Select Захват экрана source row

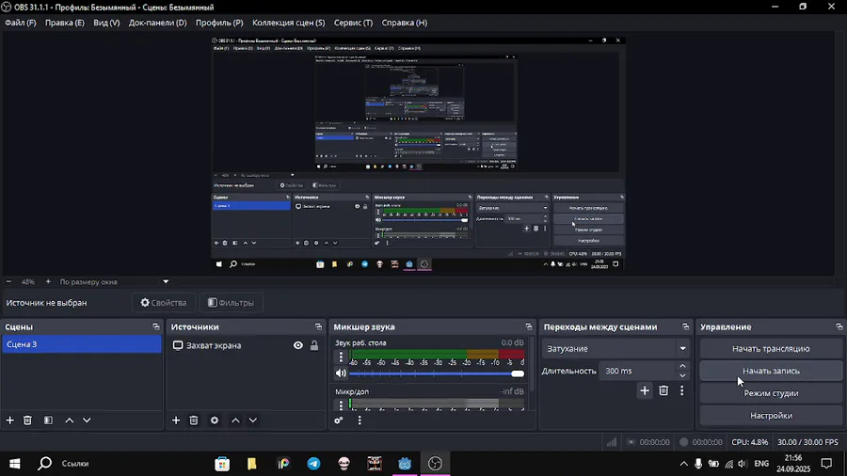coord(246,345)
